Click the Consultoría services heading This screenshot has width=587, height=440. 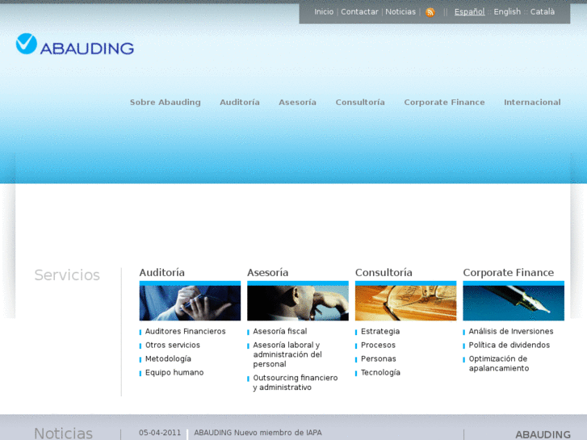point(384,273)
